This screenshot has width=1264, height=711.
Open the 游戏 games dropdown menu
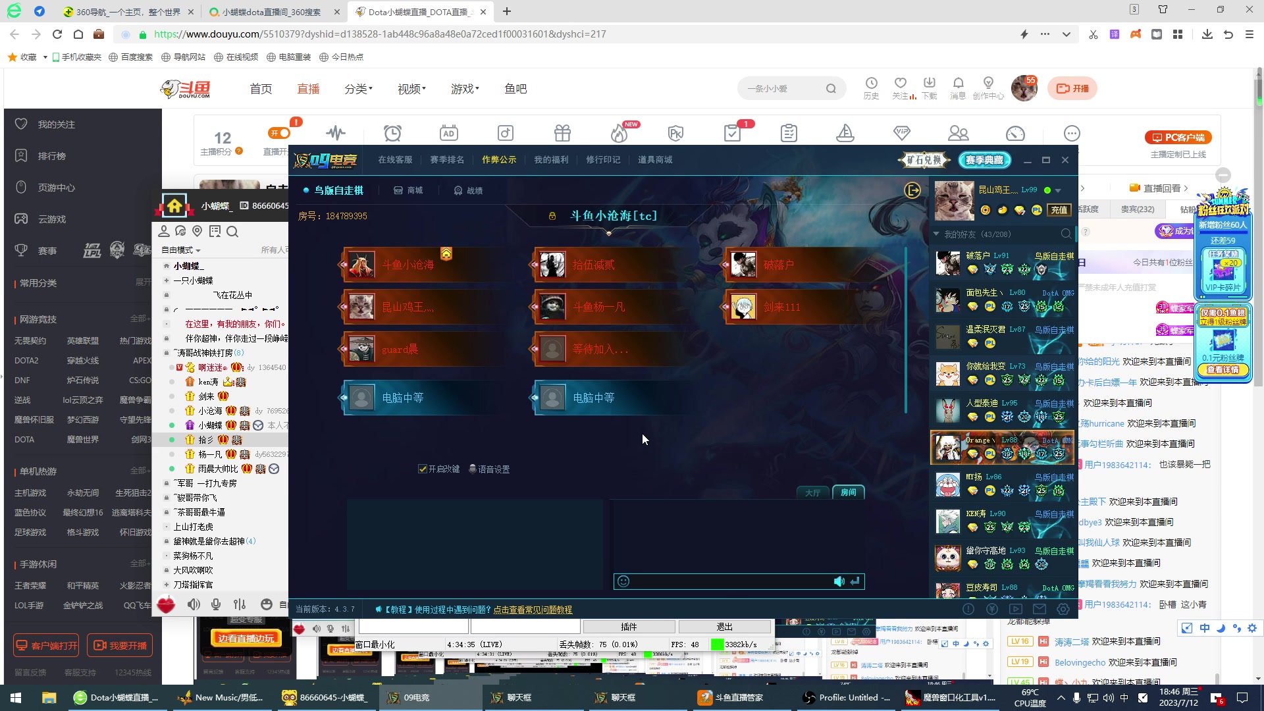[x=465, y=89]
